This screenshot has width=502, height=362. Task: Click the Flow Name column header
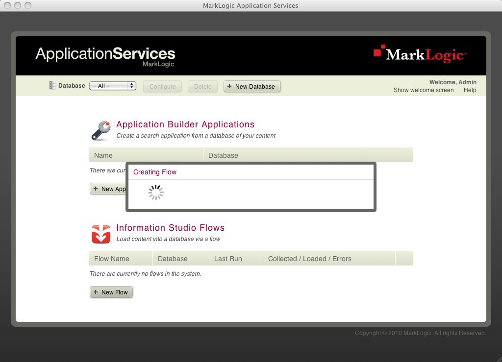(x=121, y=258)
